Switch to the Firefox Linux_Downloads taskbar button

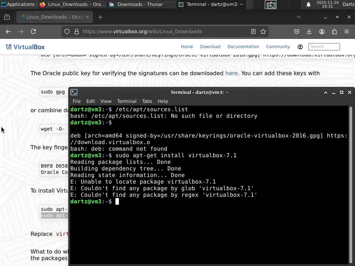point(72,4)
